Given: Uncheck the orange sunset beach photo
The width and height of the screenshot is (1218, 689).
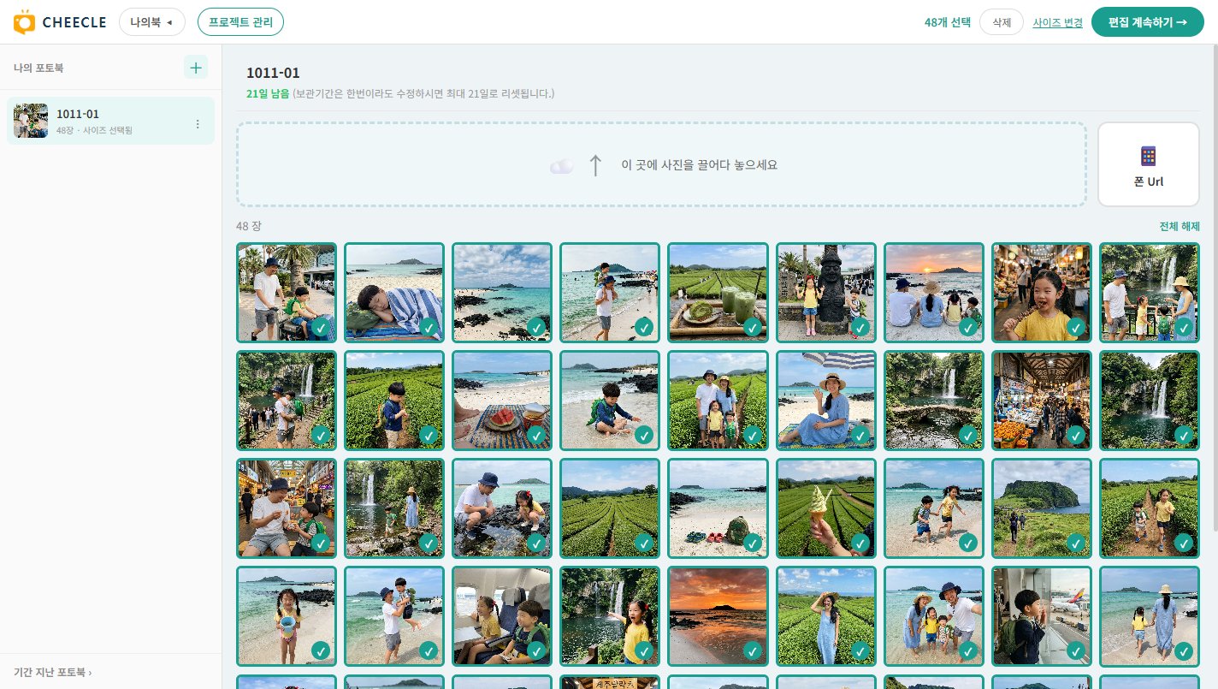Looking at the screenshot, I should [752, 650].
